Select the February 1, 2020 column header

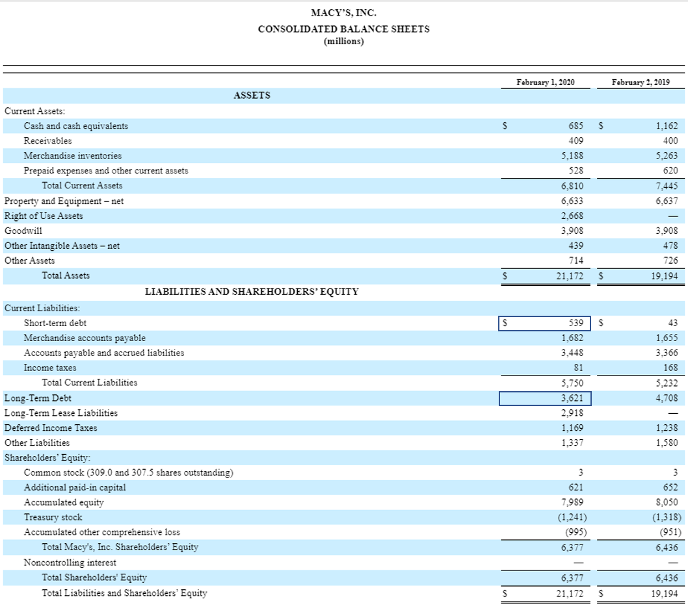coord(545,82)
